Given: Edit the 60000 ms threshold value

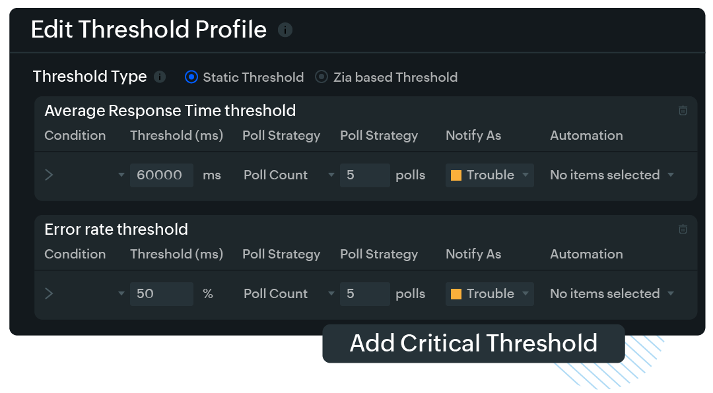Looking at the screenshot, I should [x=161, y=175].
